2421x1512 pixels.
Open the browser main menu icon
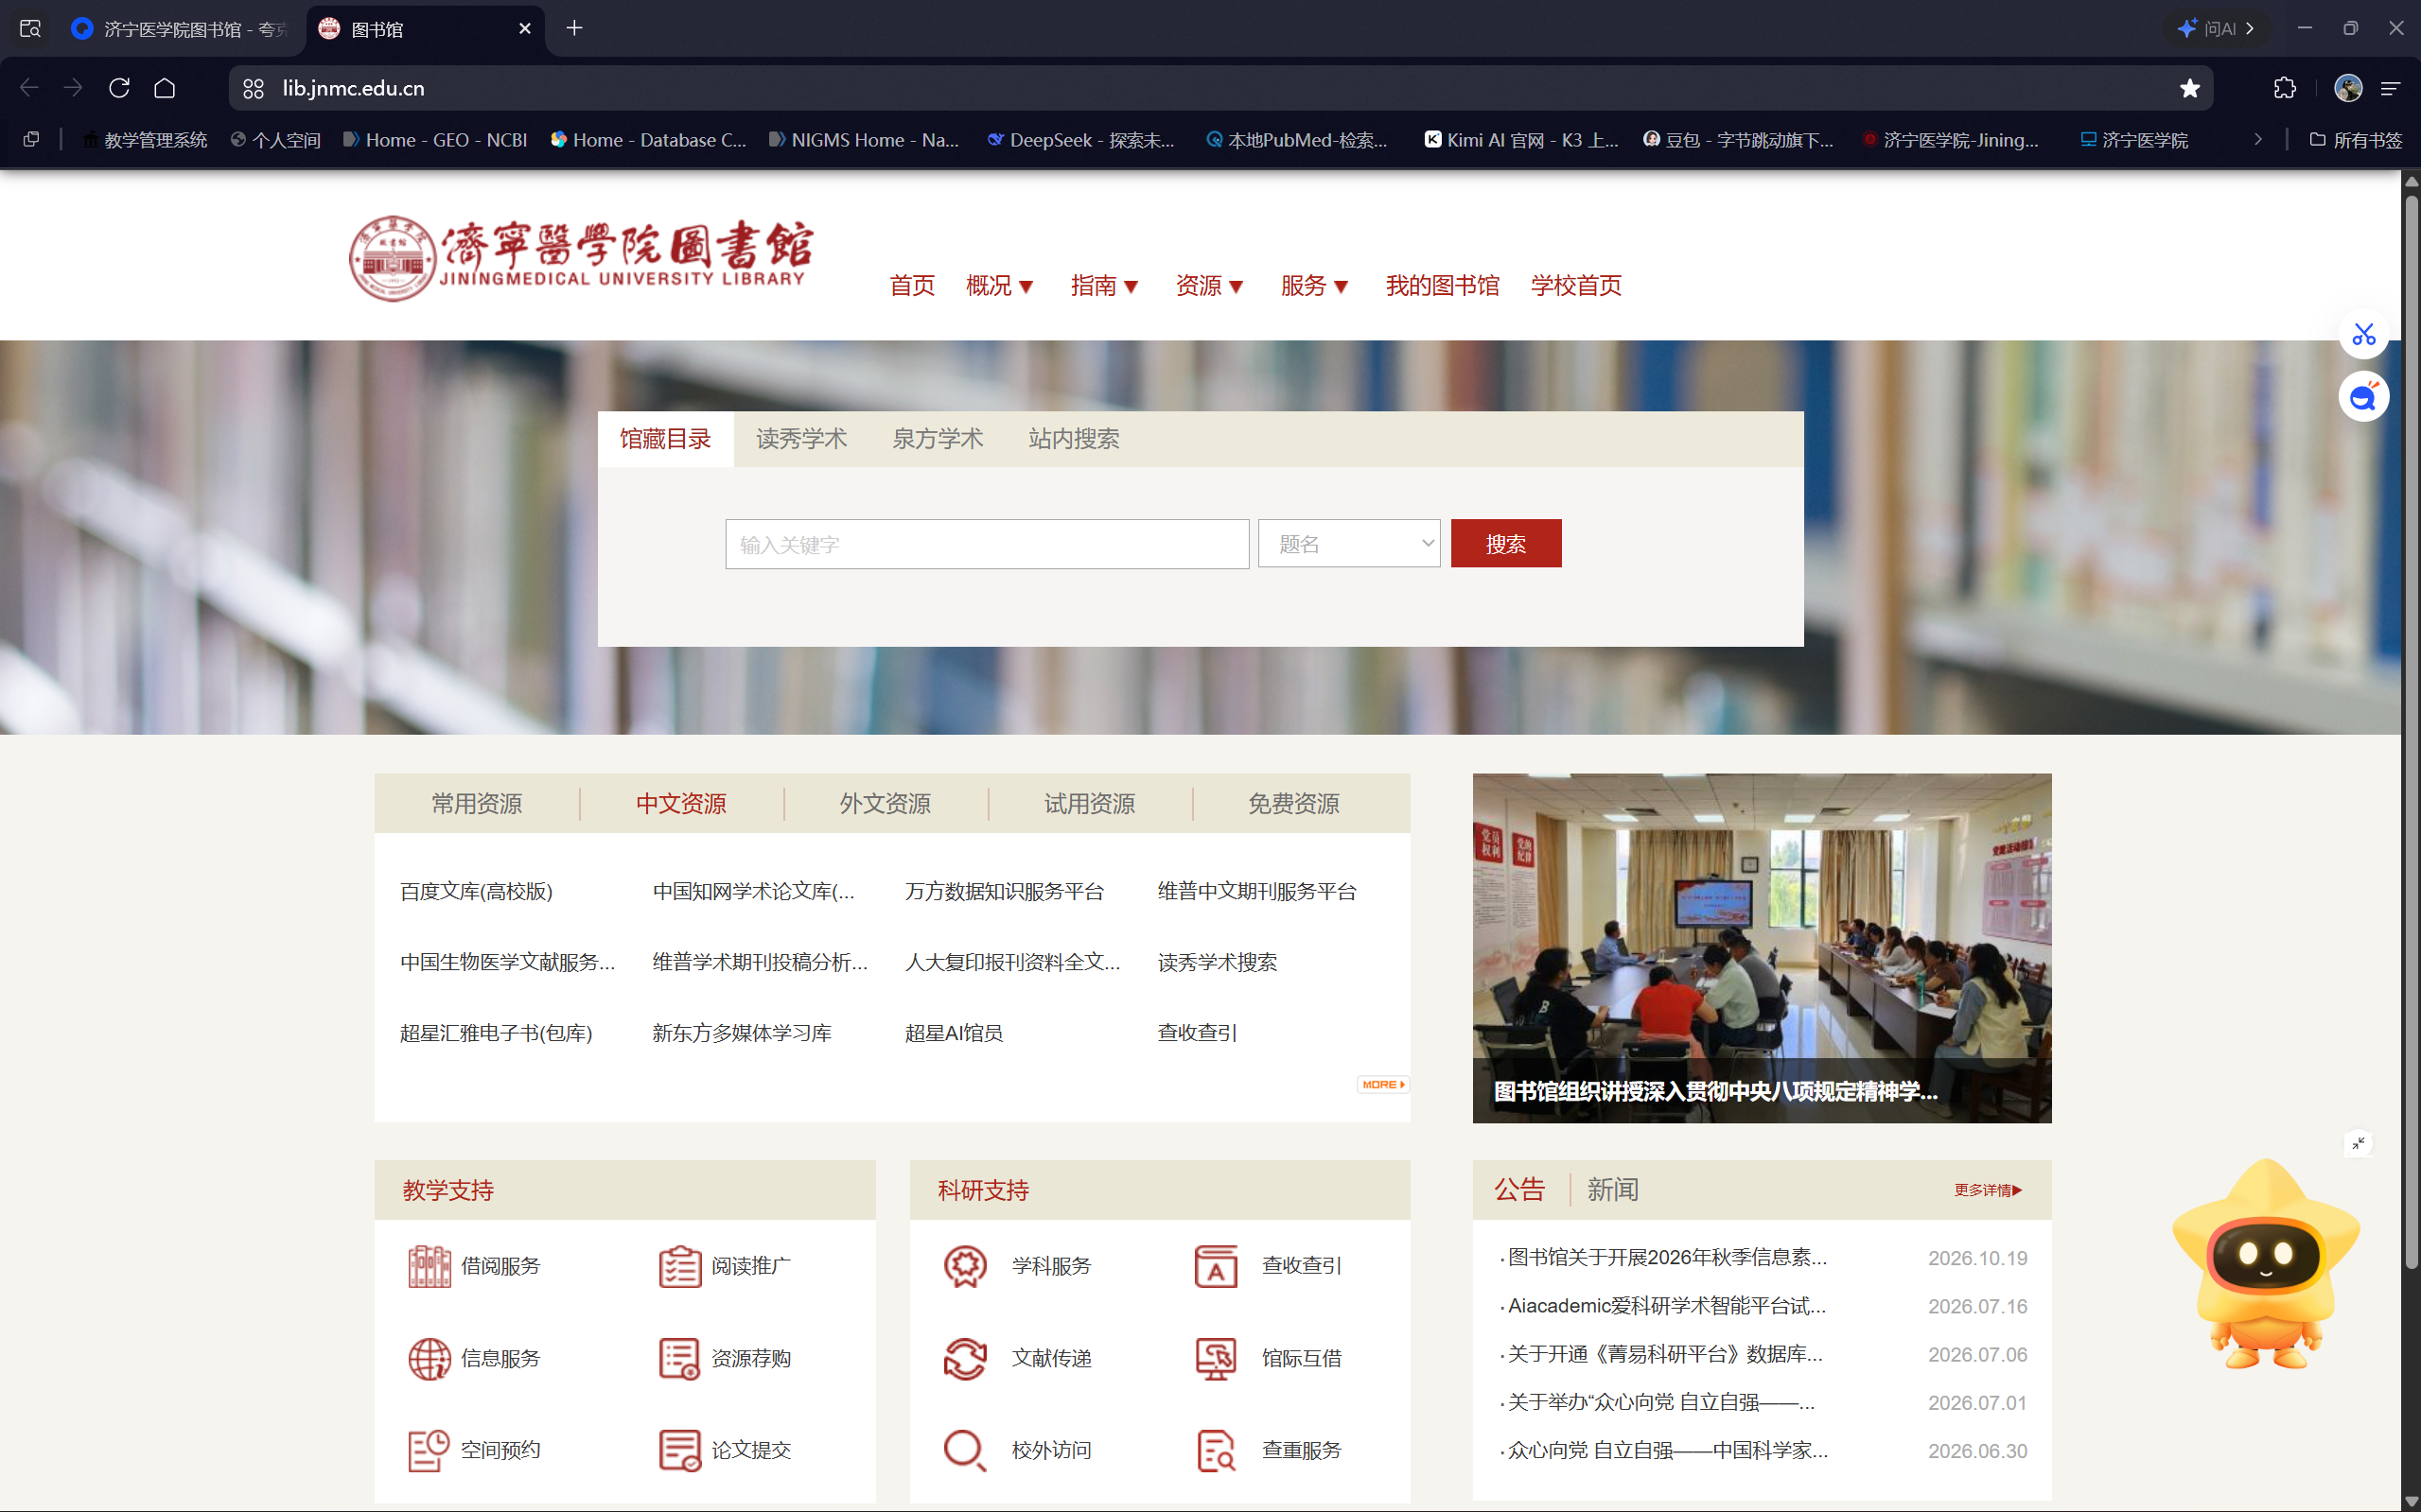[2391, 88]
